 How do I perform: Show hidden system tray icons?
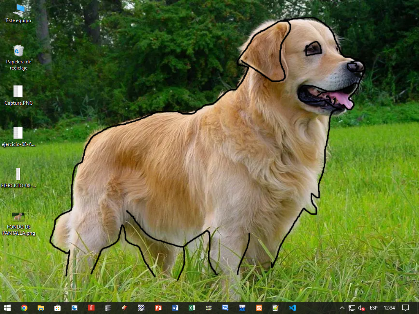click(x=342, y=308)
